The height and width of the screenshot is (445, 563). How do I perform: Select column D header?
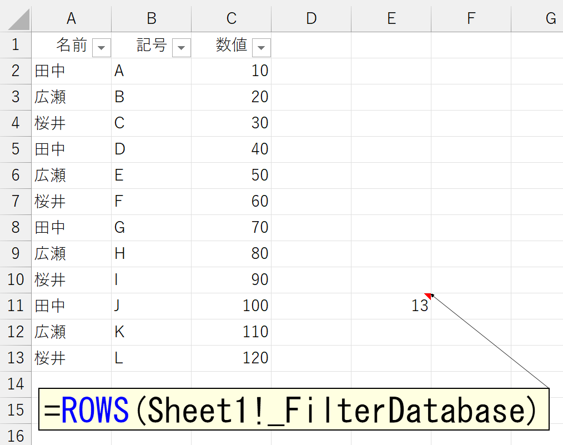click(311, 18)
